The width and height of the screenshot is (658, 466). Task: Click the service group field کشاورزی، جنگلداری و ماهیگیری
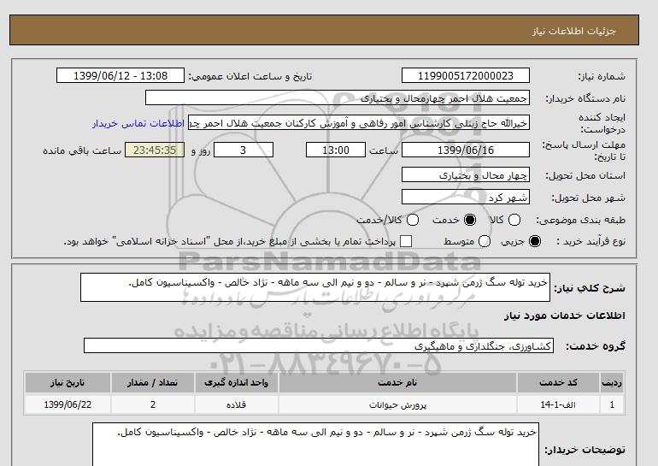coord(319,345)
